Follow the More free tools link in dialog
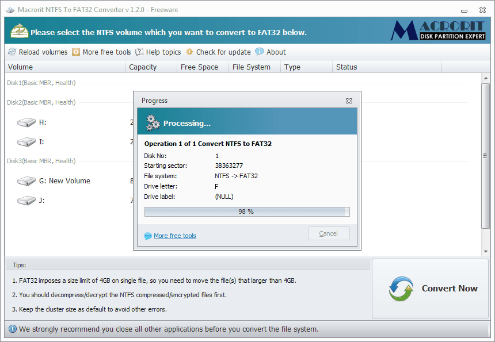This screenshot has width=495, height=342. tap(174, 236)
